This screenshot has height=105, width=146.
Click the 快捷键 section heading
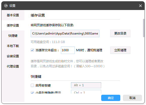(x=36, y=76)
